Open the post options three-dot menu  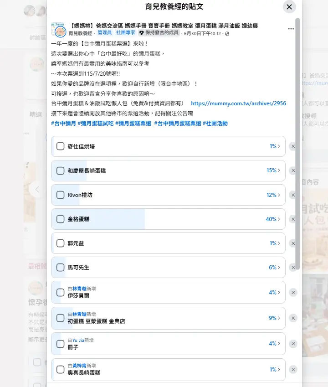pos(291,29)
